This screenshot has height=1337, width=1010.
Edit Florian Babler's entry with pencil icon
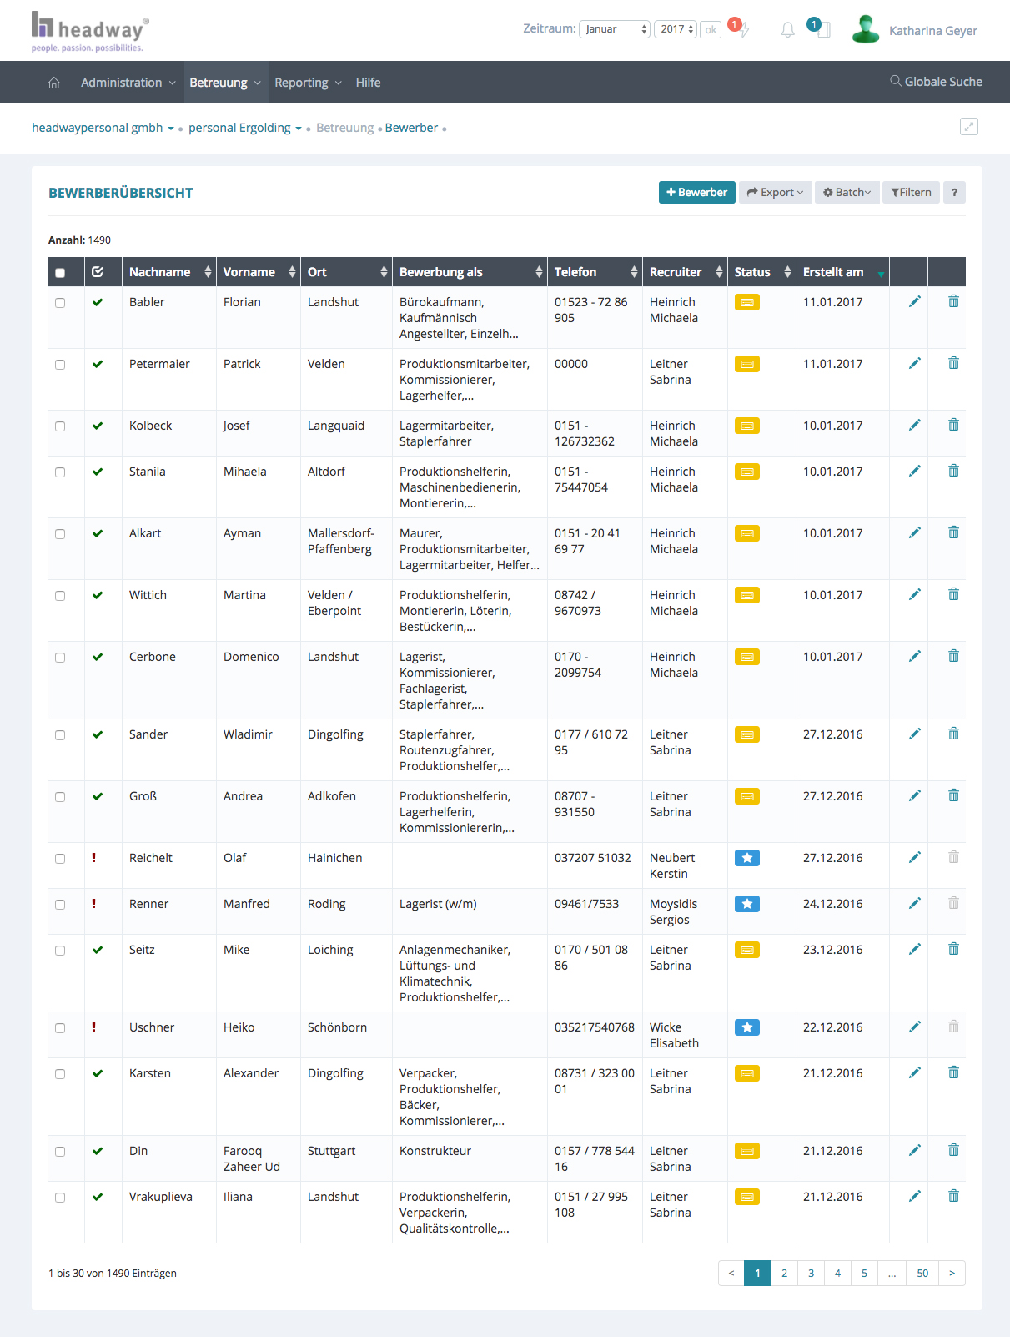pyautogui.click(x=915, y=301)
